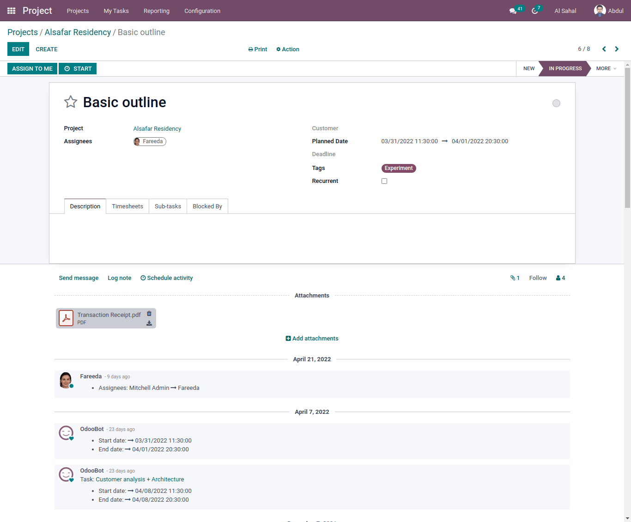This screenshot has height=522, width=631.
Task: Click planned end 04/01/2022 20:30:00
Action: tap(480, 141)
